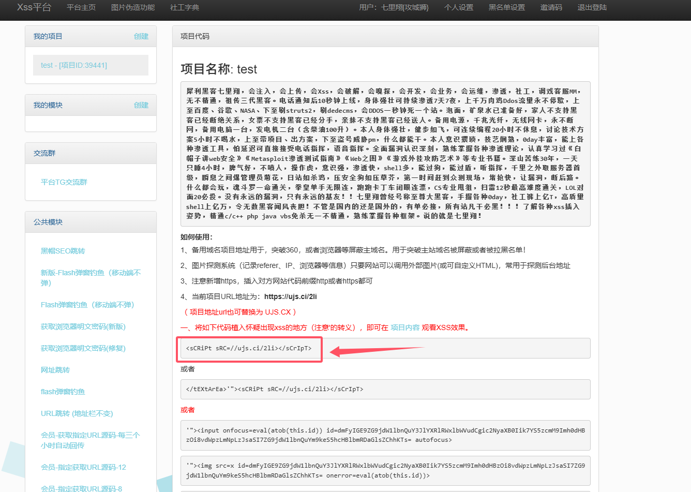Open the 图片伪造功能 menu item
This screenshot has height=492, width=691.
tap(133, 7)
